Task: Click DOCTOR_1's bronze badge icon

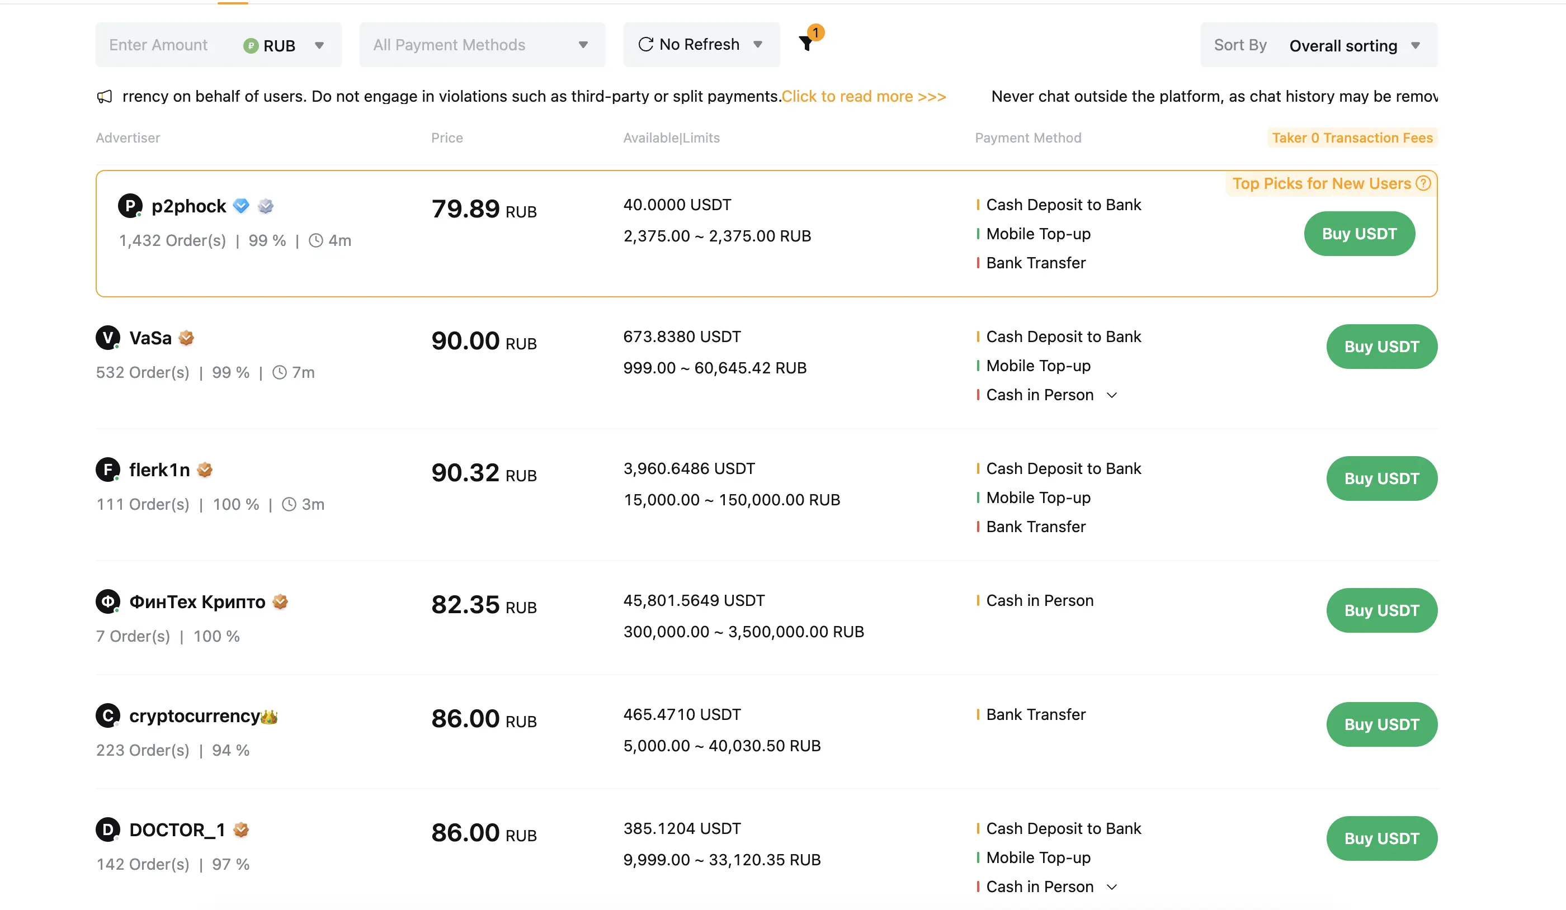Action: [x=241, y=830]
